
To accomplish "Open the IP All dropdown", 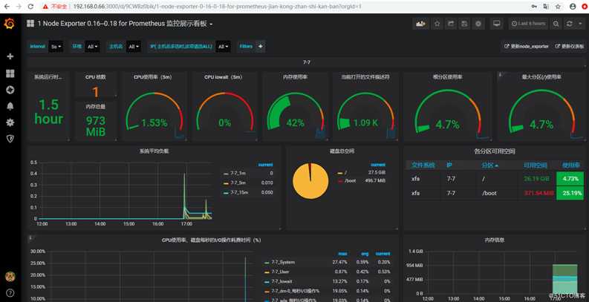I will click(x=223, y=47).
